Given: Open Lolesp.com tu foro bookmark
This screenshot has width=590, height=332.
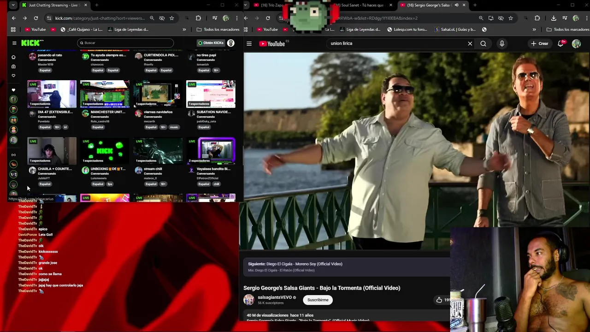Looking at the screenshot, I should [407, 30].
